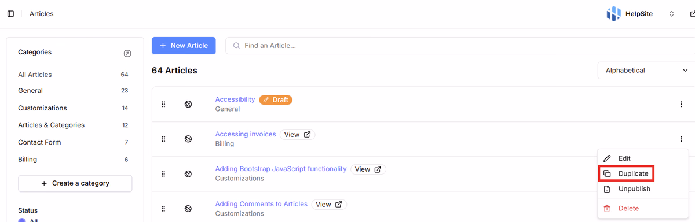
Task: Open three-dot menu for Accessibility article
Action: tap(681, 104)
